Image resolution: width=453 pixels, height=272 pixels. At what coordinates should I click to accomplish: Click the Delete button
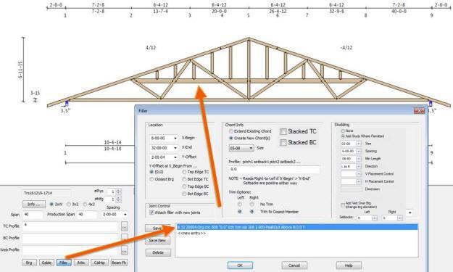pos(158,252)
